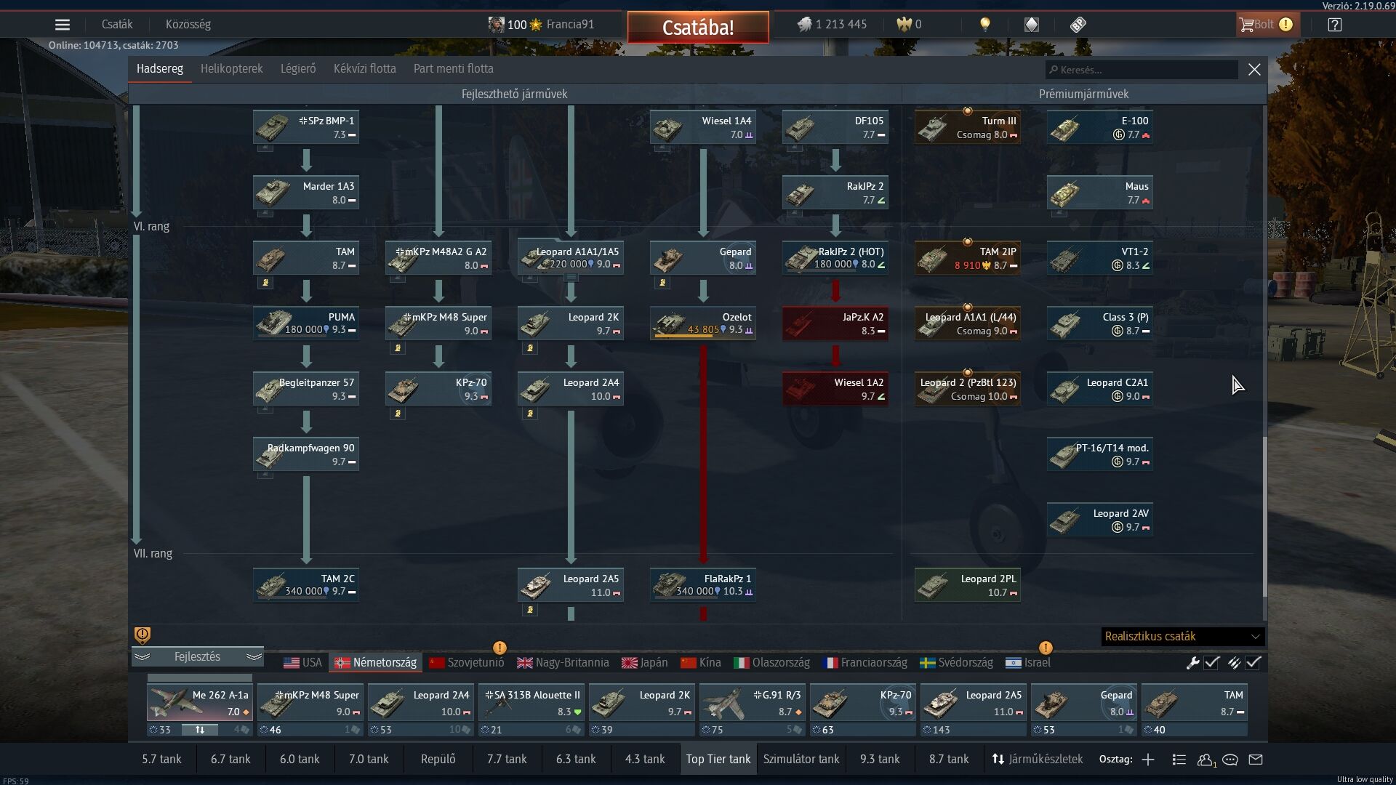Select the Szimulátor tank preset
The height and width of the screenshot is (785, 1396).
tap(801, 760)
